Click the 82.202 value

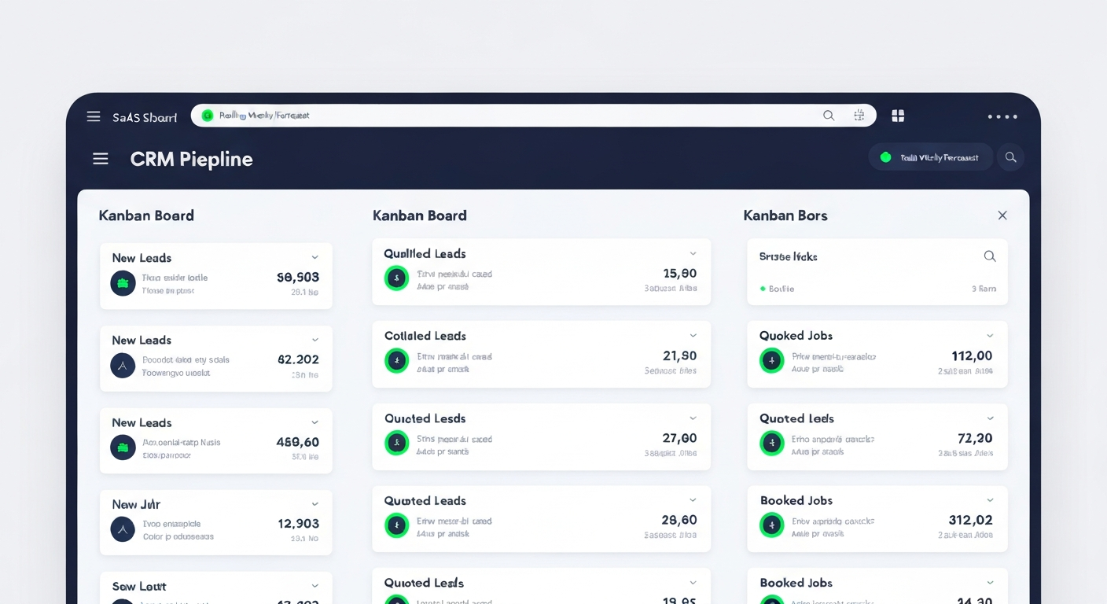point(298,359)
